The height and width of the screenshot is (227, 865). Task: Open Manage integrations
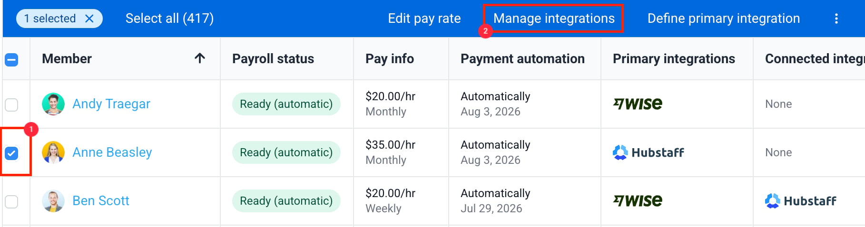pos(554,19)
